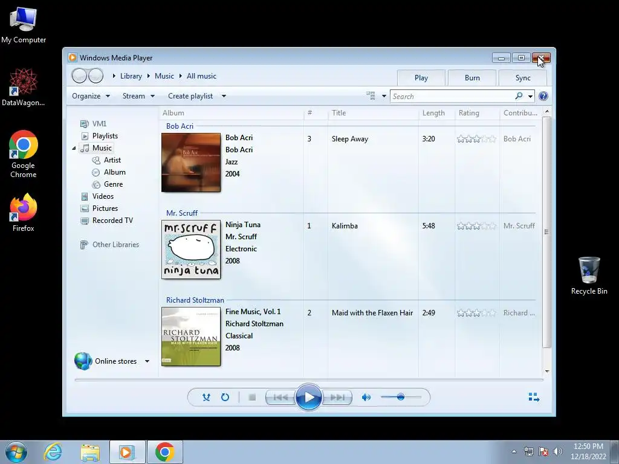Click the Fine Music Vol. 1 album cover

click(x=191, y=337)
